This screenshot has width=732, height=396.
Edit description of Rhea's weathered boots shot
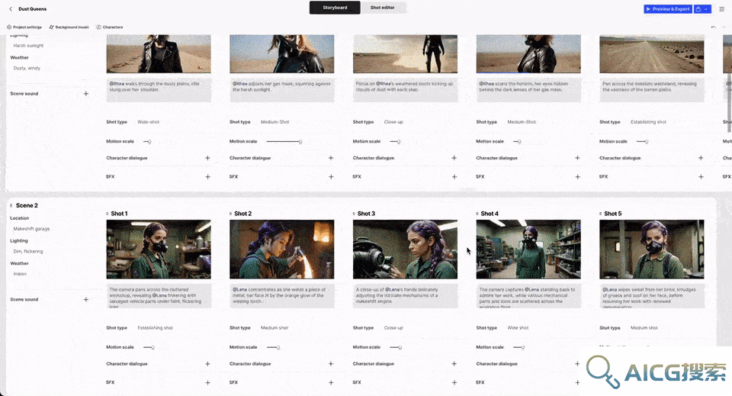405,90
